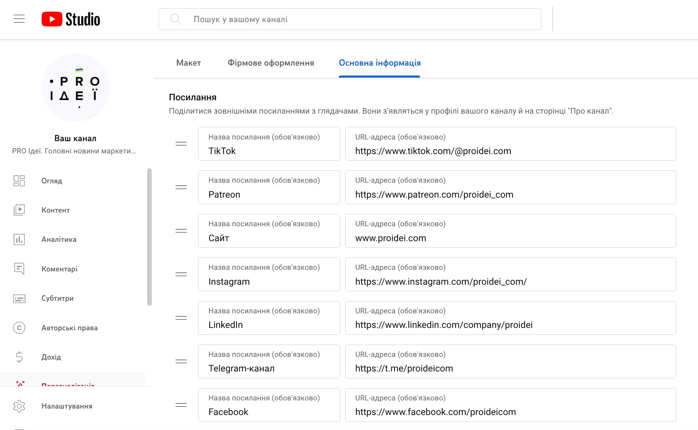Switch to the Фірмове оформлення tab

point(271,63)
